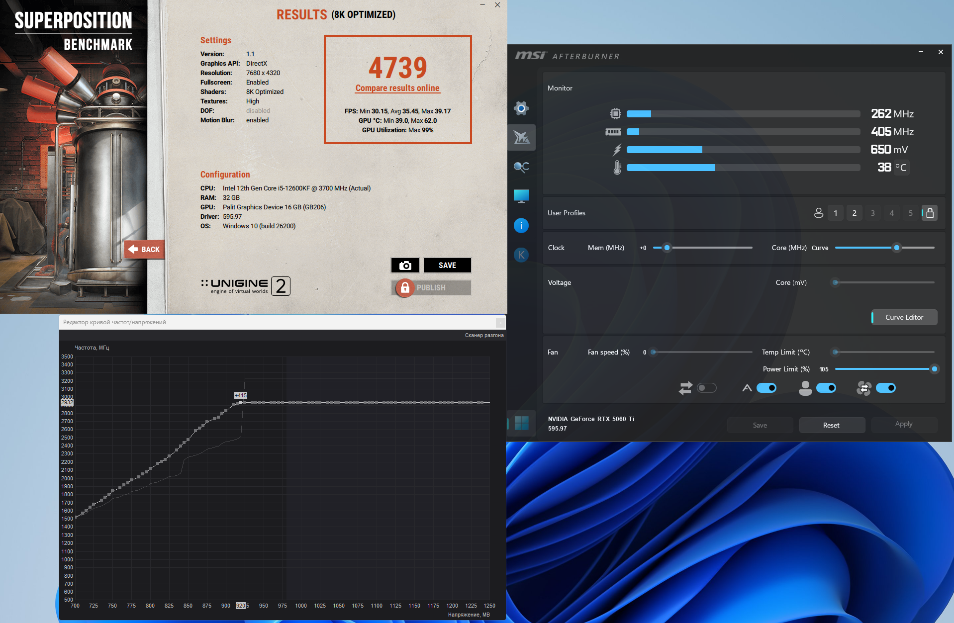Adjust the Core (MHz) Curve slider
This screenshot has height=623, width=954.
coord(885,248)
